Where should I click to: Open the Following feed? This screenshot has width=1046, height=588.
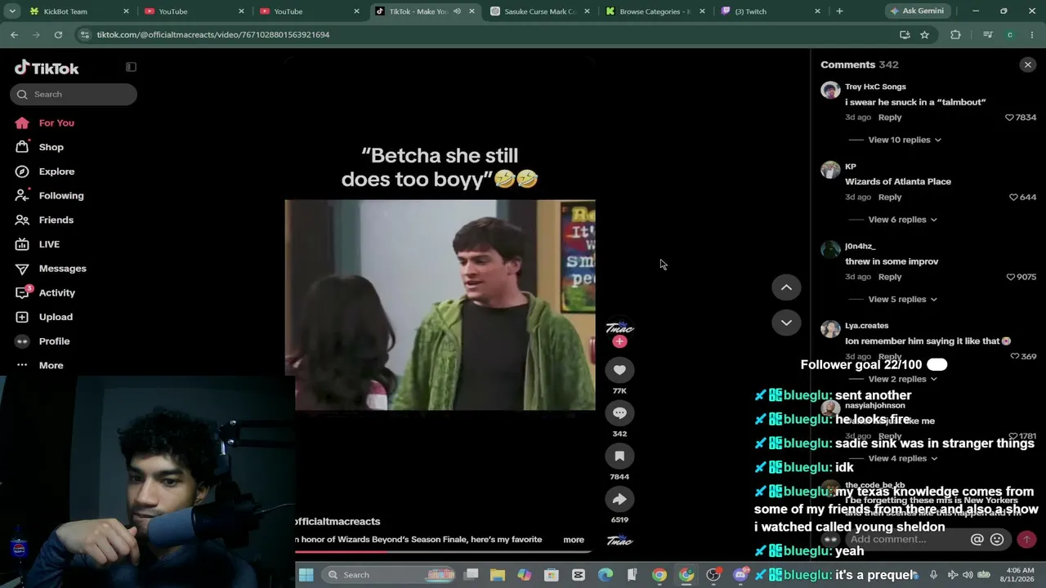61,196
